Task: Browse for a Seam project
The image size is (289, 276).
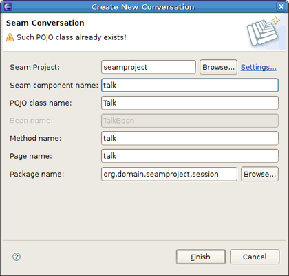Action: (218, 67)
